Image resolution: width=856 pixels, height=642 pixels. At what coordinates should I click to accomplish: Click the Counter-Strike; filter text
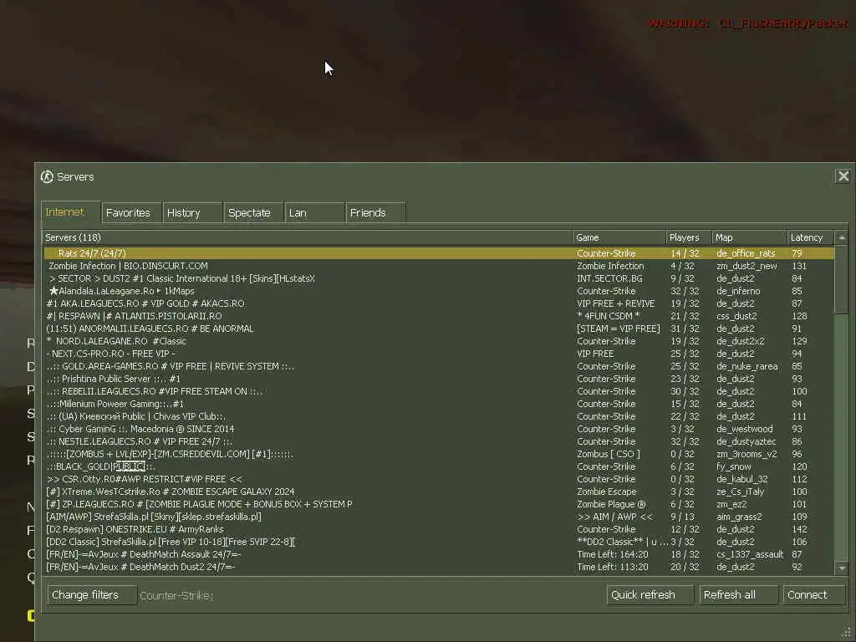[176, 595]
